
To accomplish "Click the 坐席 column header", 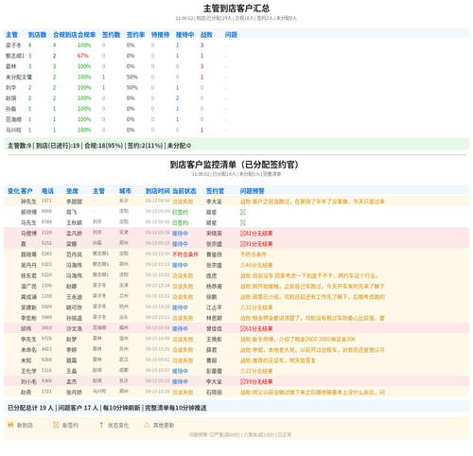I will click(72, 191).
